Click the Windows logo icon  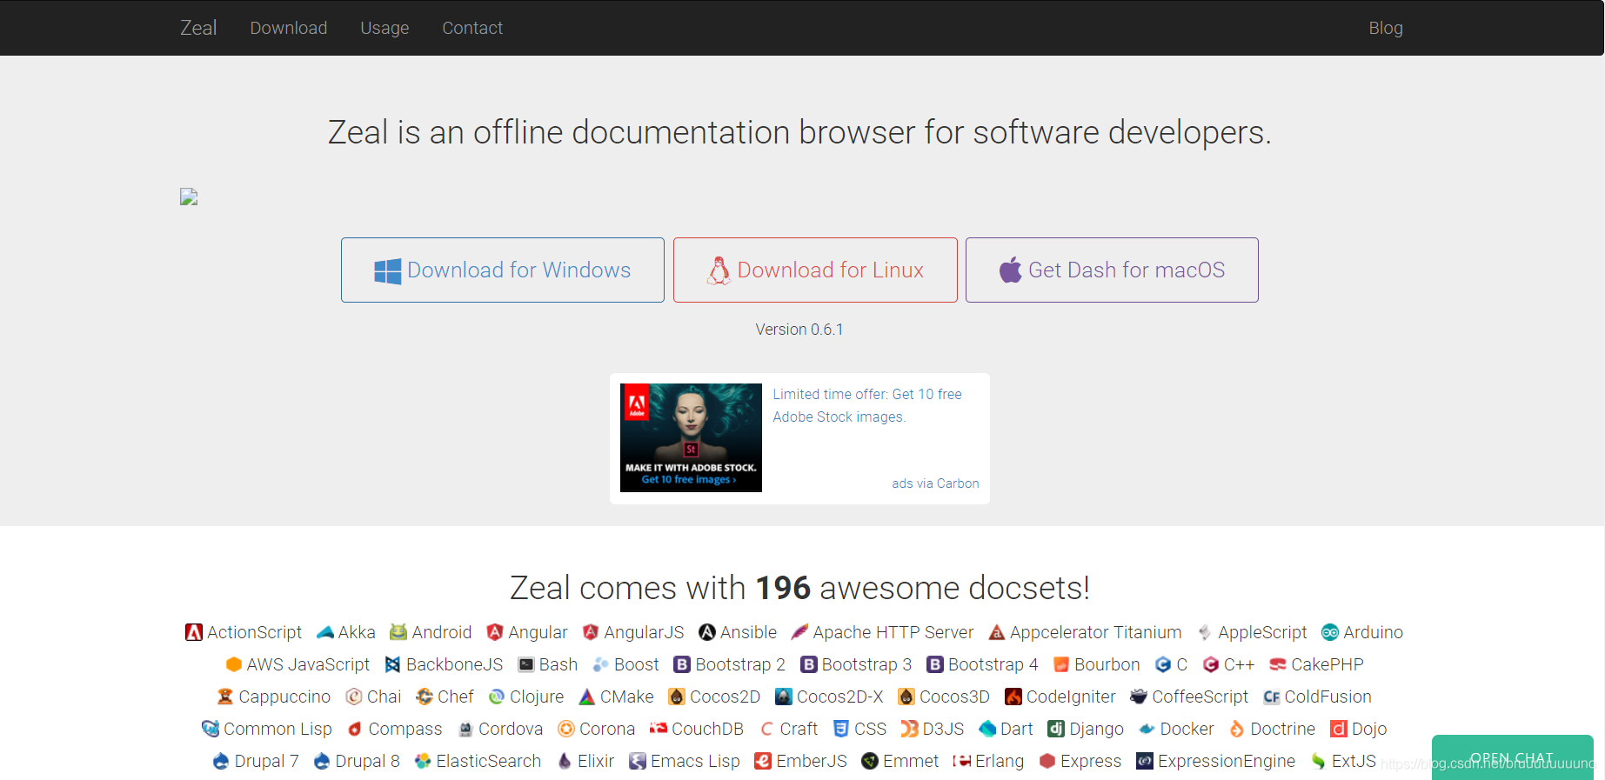[x=387, y=271]
